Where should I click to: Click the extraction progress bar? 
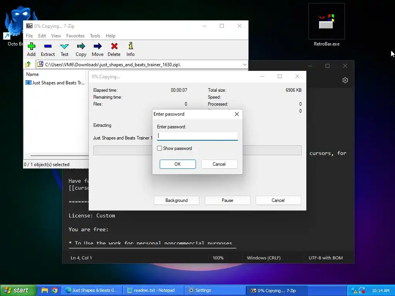[x=197, y=150]
